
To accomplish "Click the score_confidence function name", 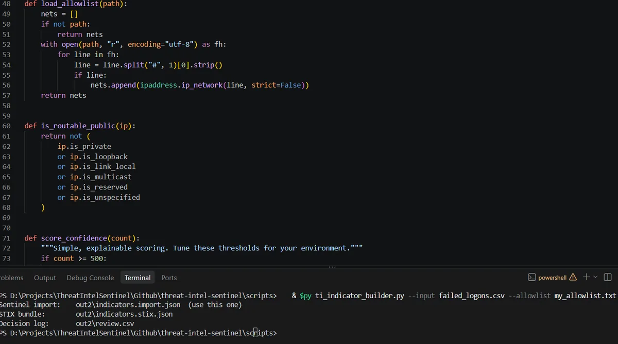I will pyautogui.click(x=74, y=238).
